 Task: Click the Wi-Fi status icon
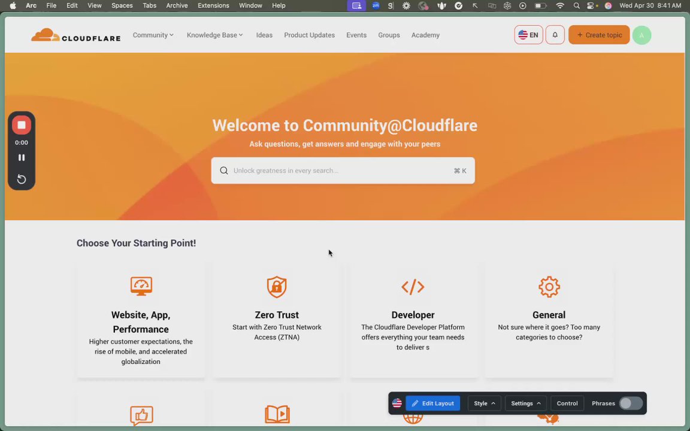560,6
